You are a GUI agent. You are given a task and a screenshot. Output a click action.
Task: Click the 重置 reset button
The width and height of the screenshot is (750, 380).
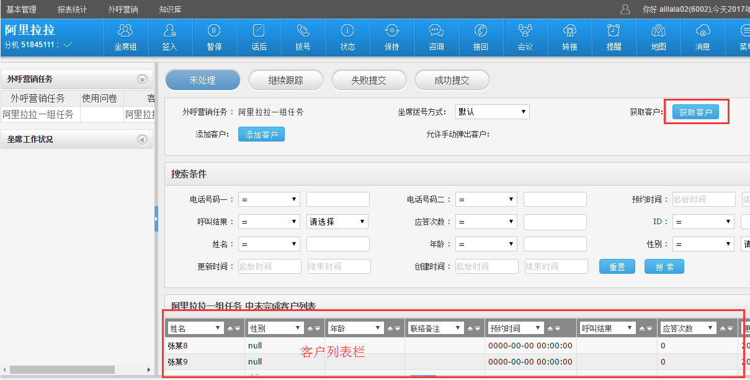pos(617,266)
